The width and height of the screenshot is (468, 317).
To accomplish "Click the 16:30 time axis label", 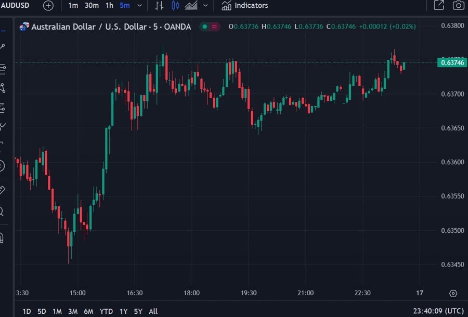I will pos(135,293).
